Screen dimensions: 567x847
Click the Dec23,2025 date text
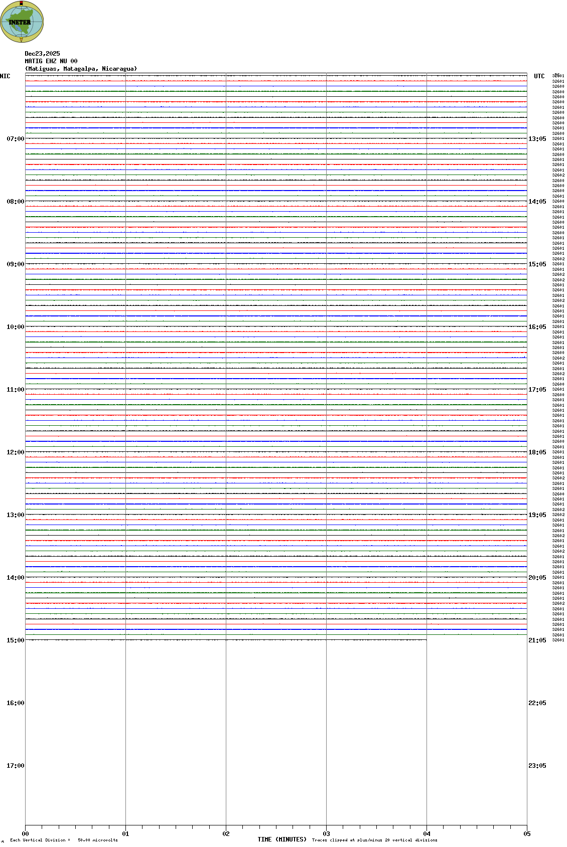click(x=42, y=54)
